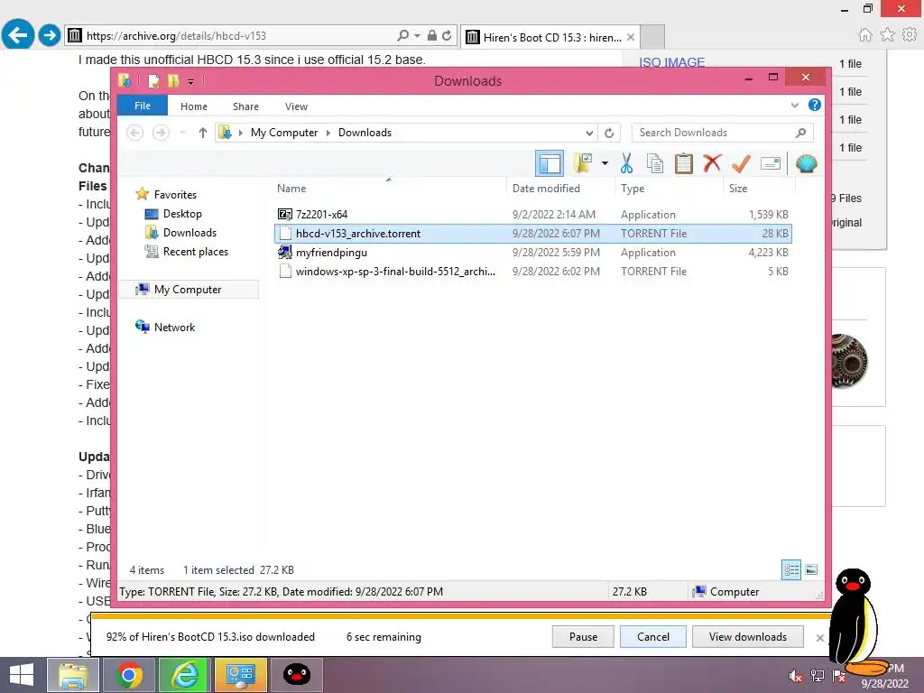Expand the breadcrumb arrow after My Computer
This screenshot has height=693, width=924.
328,133
